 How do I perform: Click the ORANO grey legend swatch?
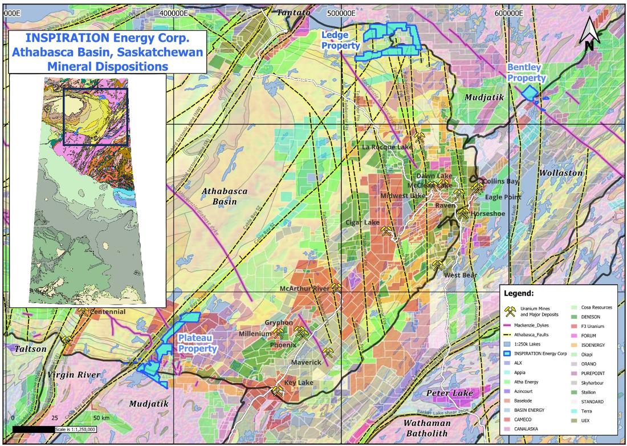coord(574,364)
